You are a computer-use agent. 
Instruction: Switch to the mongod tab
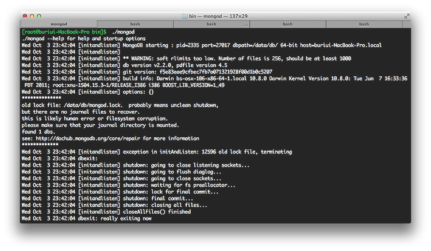tap(59, 24)
